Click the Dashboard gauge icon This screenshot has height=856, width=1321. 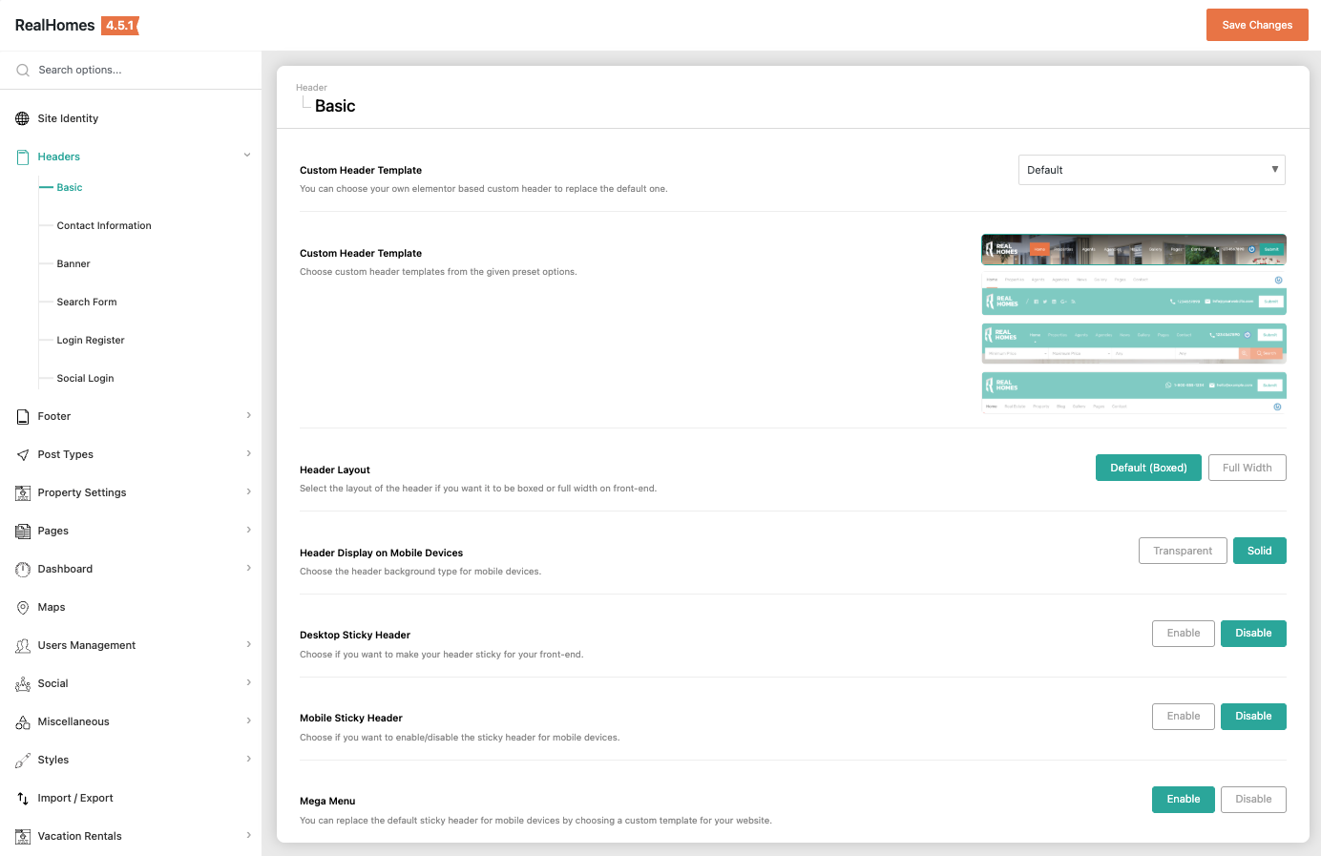coord(22,570)
